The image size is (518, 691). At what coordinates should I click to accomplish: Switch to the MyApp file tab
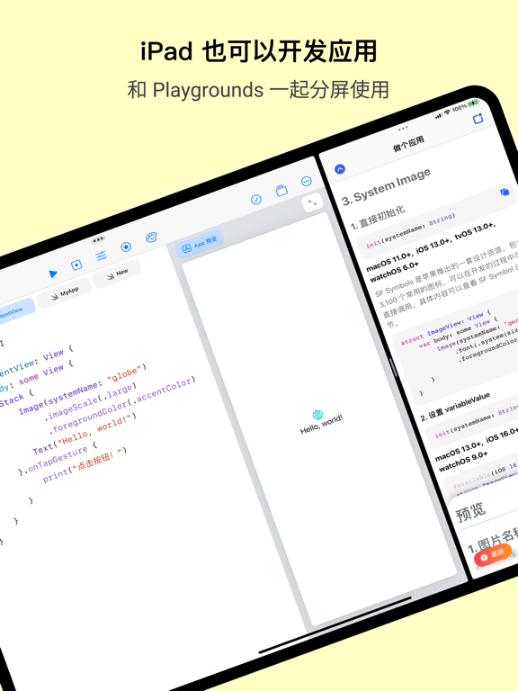65,293
